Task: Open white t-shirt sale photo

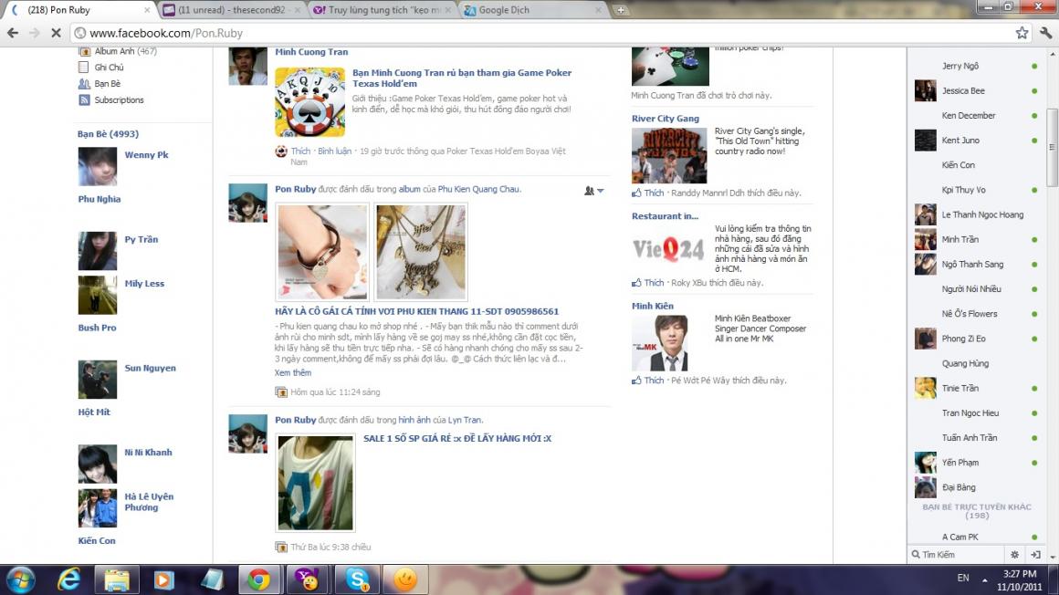Action: click(x=315, y=482)
